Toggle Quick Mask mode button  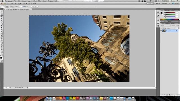click(x=2, y=61)
